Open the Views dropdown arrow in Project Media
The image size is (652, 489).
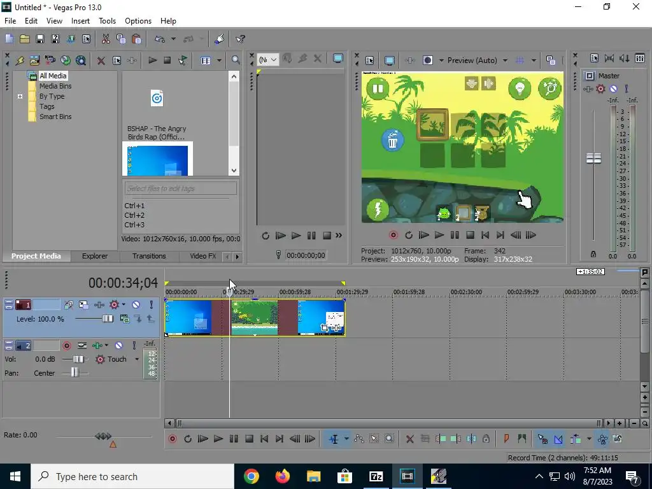point(219,60)
